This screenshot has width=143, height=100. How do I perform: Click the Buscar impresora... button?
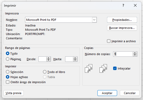pos(122,28)
